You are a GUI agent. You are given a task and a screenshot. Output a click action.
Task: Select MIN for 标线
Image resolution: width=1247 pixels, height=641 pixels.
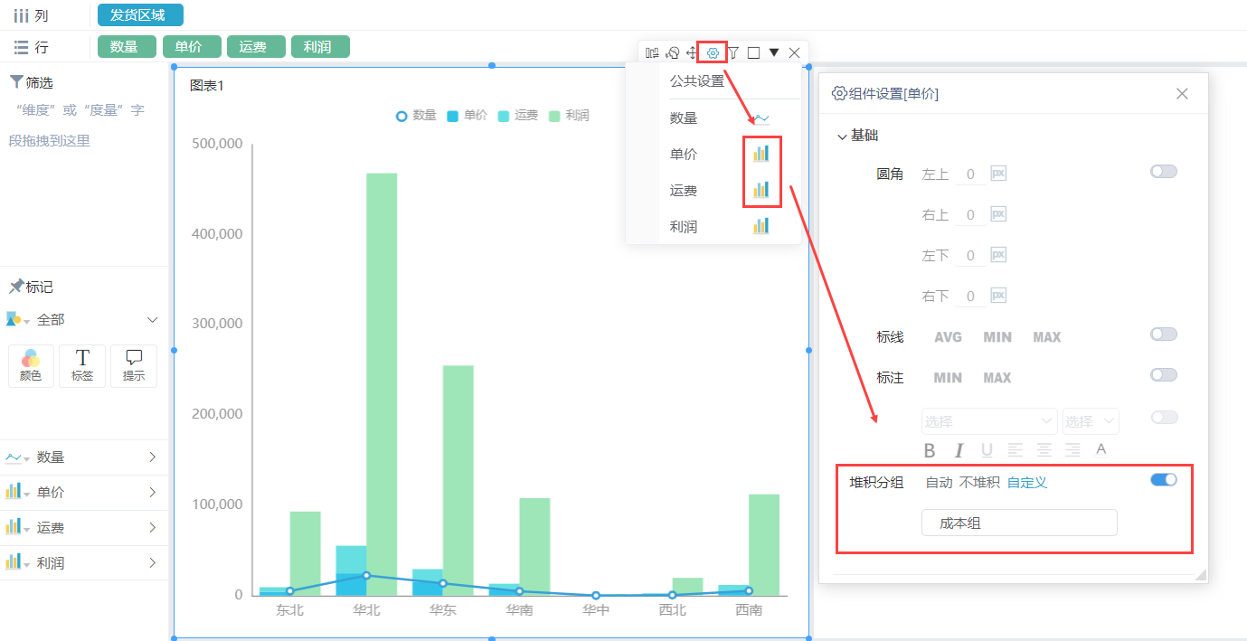tap(997, 337)
